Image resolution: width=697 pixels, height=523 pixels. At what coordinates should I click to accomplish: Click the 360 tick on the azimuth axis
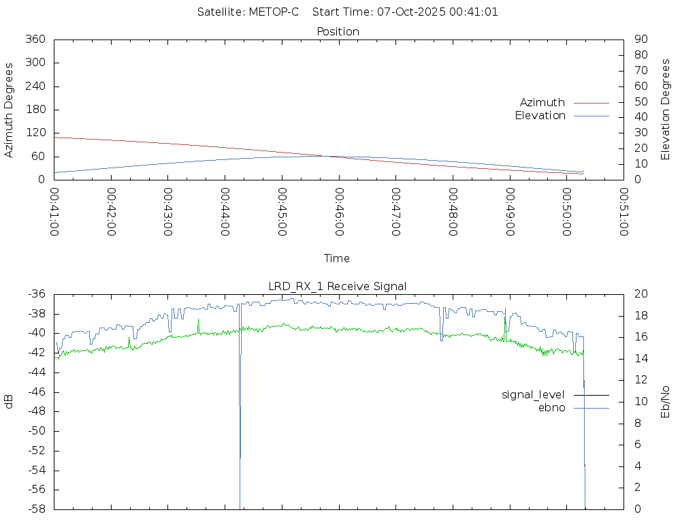point(35,39)
